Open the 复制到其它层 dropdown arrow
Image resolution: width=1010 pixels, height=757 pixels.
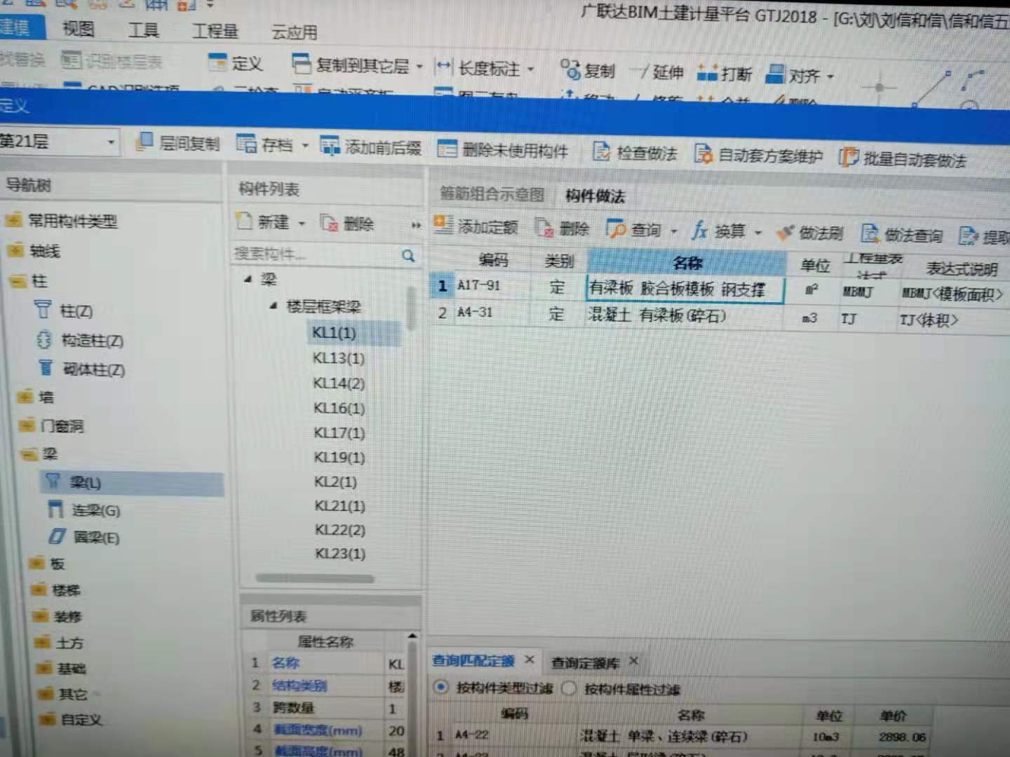click(x=419, y=67)
